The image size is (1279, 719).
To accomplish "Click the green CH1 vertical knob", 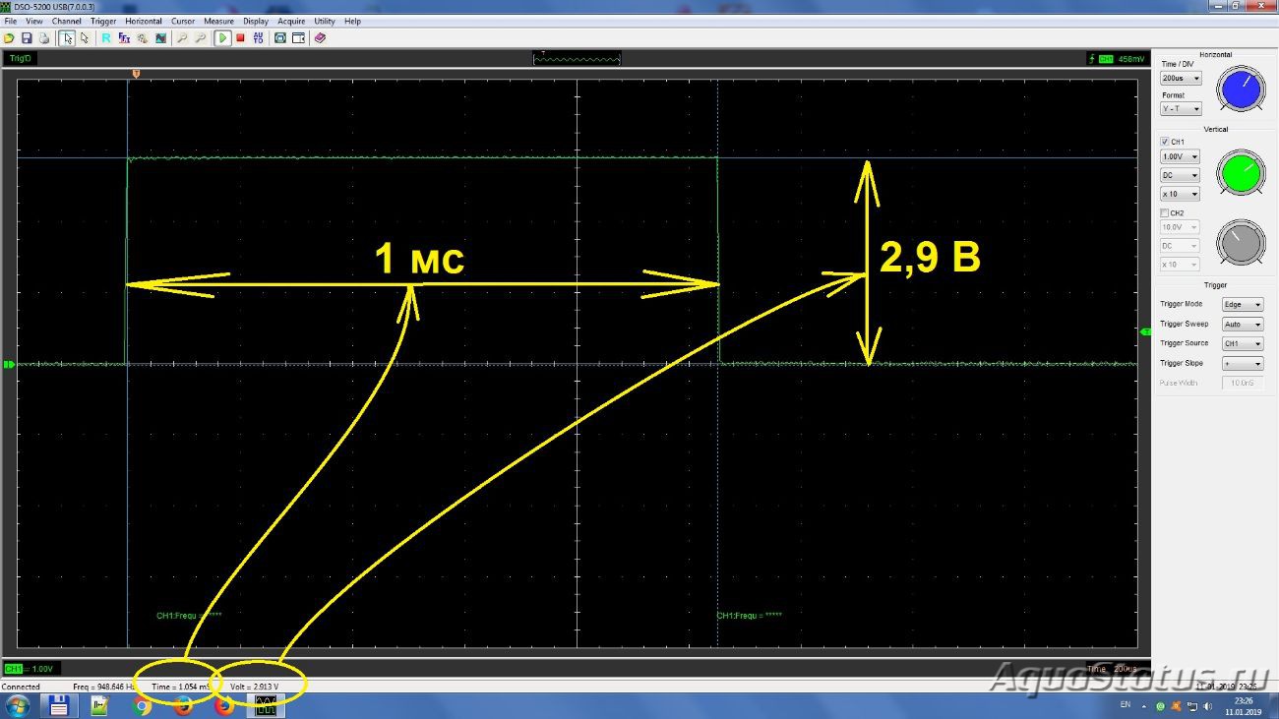I will pos(1240,173).
